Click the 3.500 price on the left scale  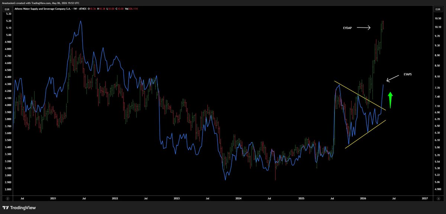pos(8,140)
